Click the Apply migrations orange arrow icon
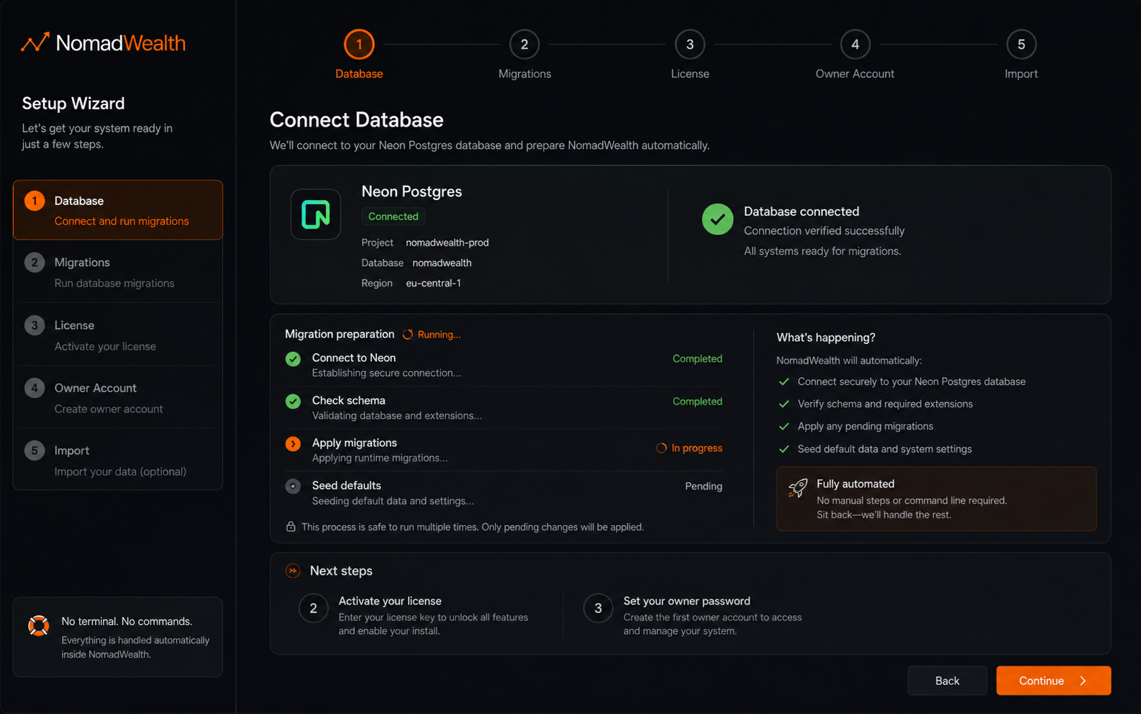This screenshot has height=714, width=1141. [293, 444]
